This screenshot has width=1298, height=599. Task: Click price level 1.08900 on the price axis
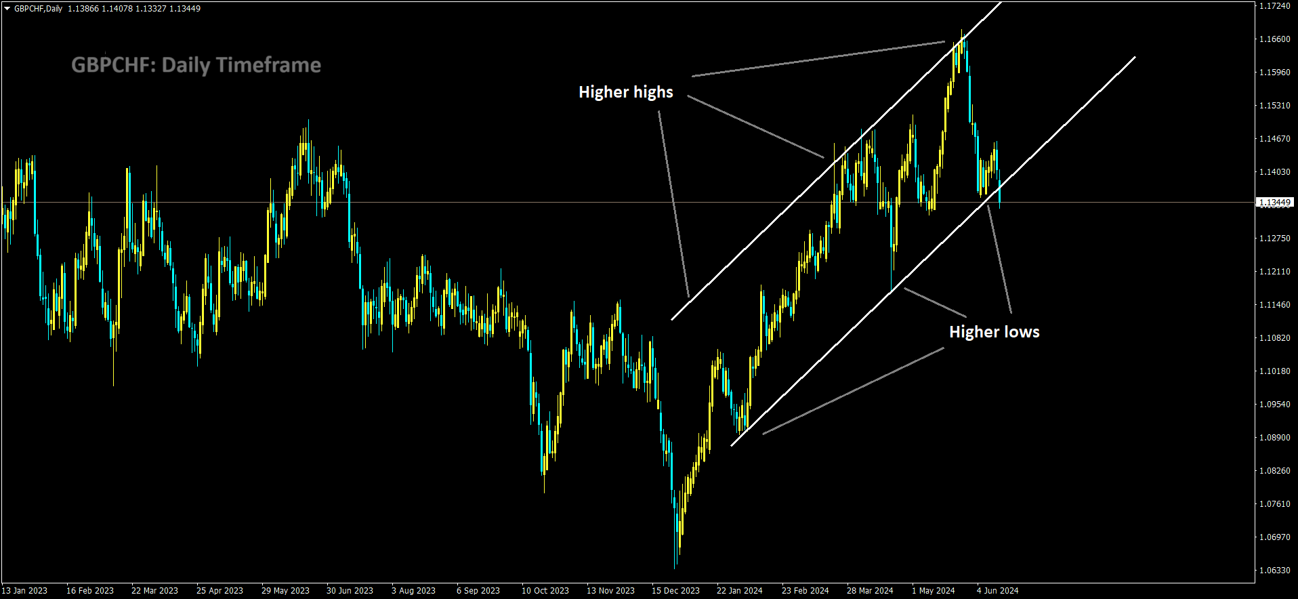click(1274, 438)
